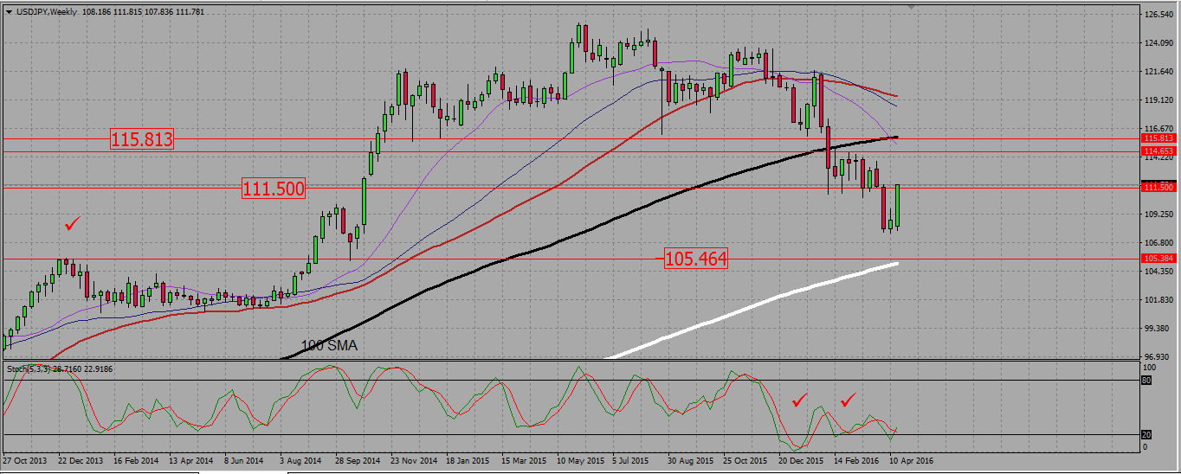Select the 111.500 text label on chart
The image size is (1181, 474).
click(x=274, y=189)
